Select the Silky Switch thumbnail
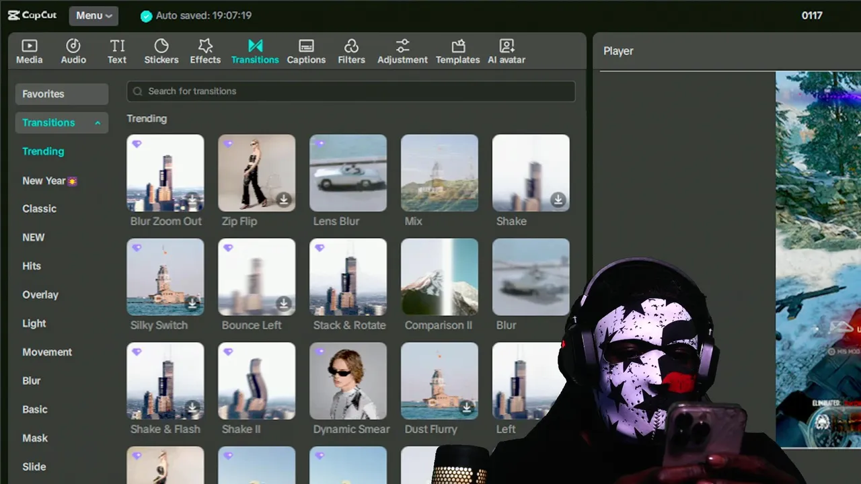Screen dimensions: 861x484 (165, 277)
